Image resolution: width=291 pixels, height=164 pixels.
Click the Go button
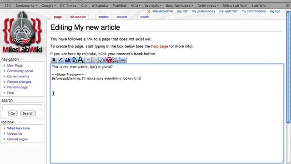tap(13, 113)
